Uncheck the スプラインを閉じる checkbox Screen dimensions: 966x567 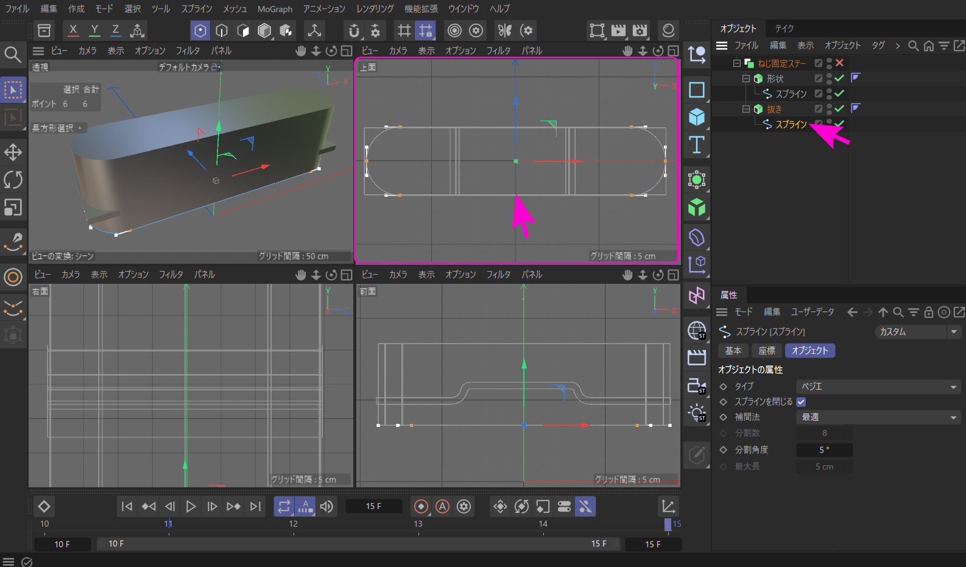pos(801,402)
